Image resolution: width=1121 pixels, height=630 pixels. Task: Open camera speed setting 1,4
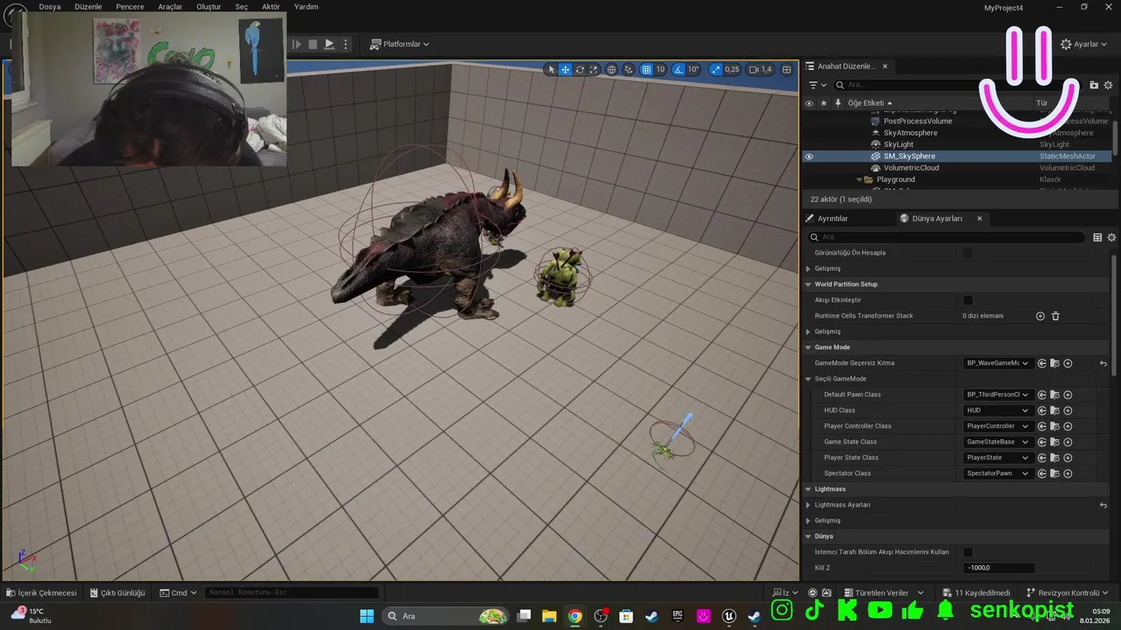(761, 69)
